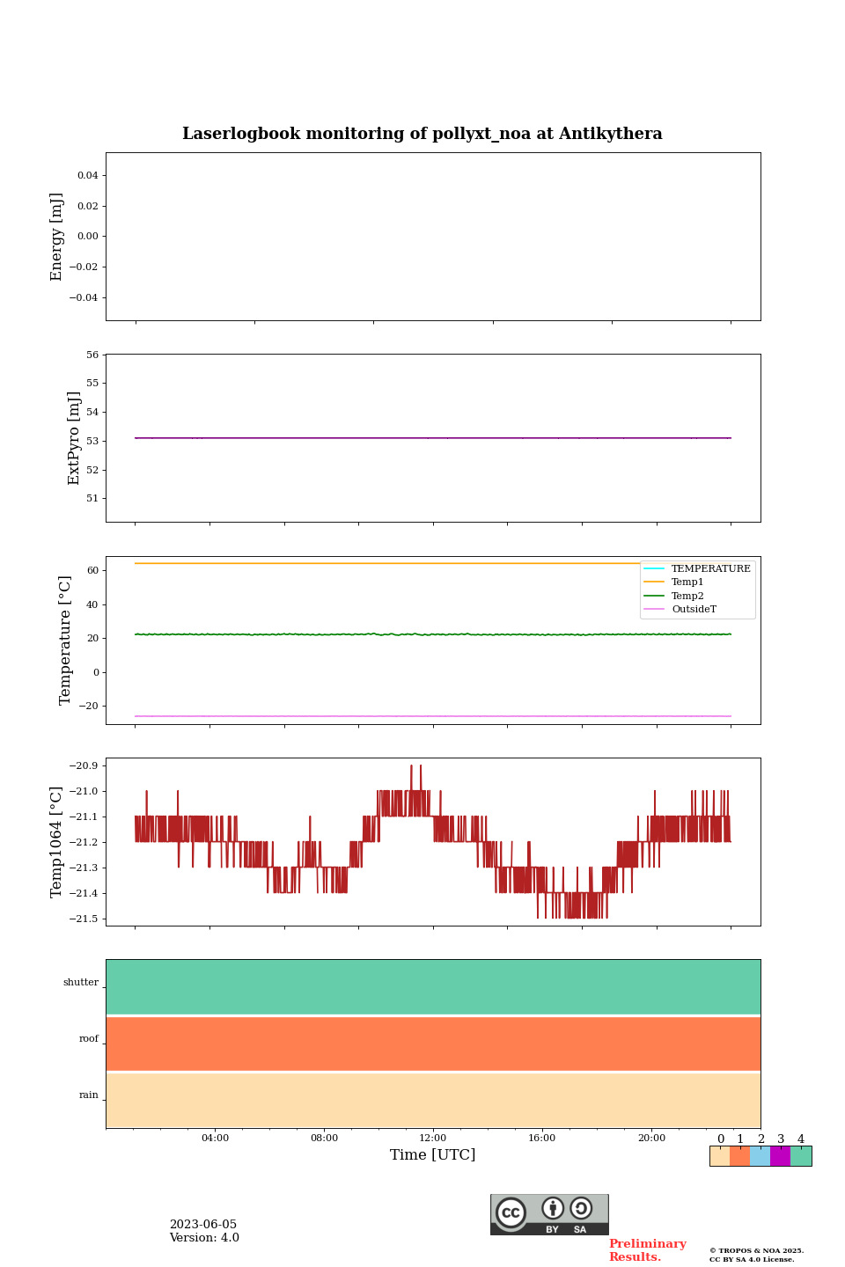The height and width of the screenshot is (1267, 845).
Task: Click the 56 tick on ExtPyro axis
Action: [92, 355]
